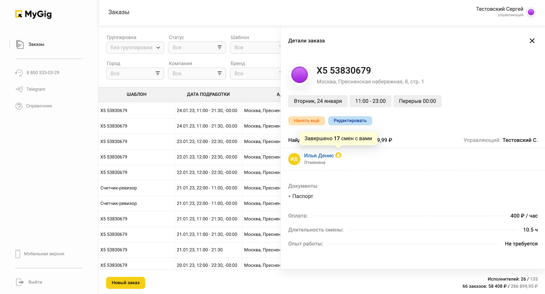Click the 10.5 ч shift duration value

coord(530,230)
